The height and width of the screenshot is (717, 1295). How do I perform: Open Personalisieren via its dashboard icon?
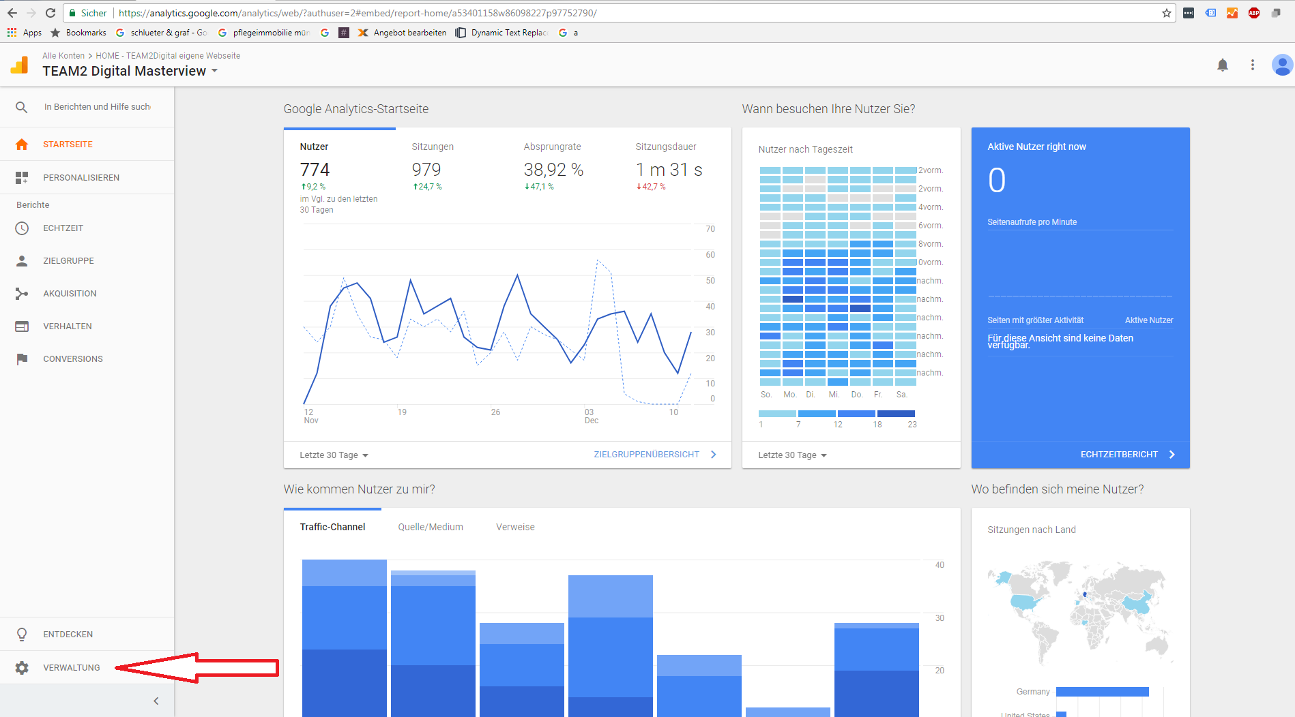[x=23, y=177]
